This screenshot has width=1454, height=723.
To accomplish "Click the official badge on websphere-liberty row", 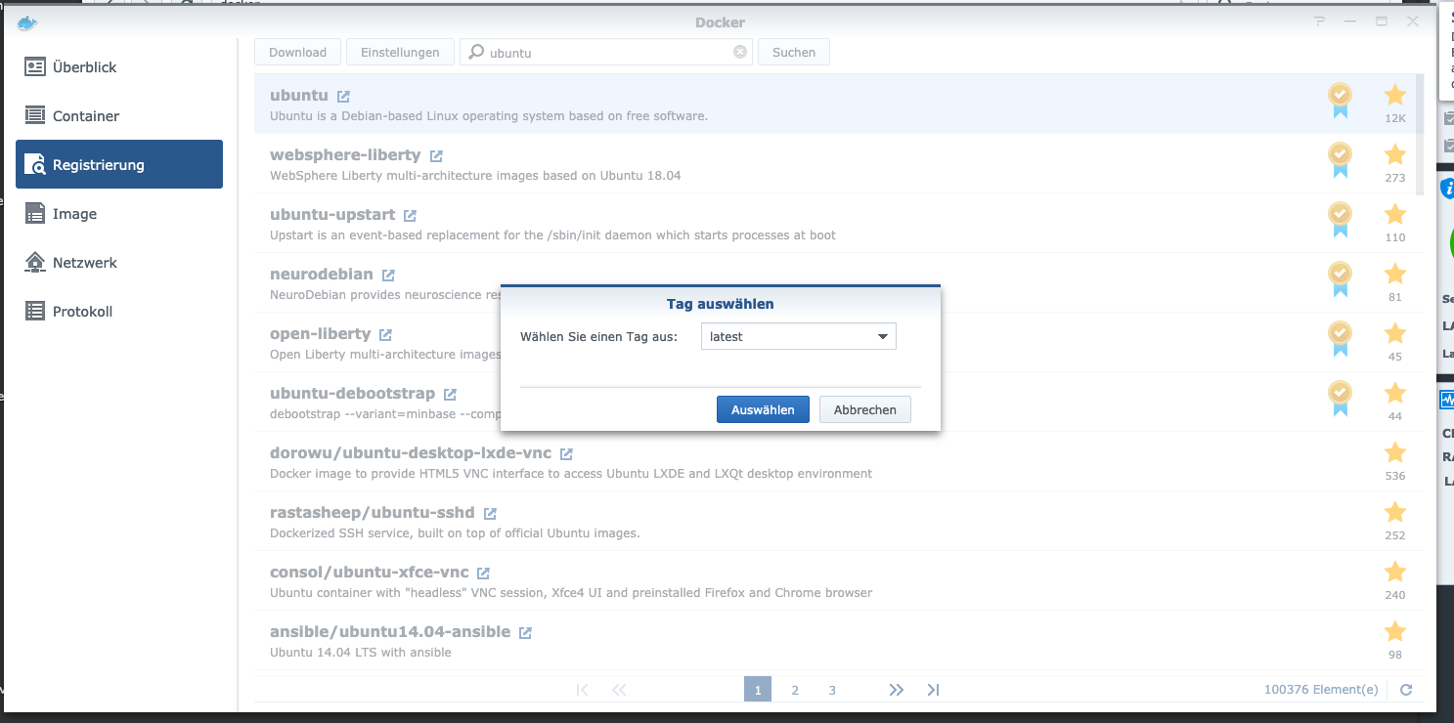I will pos(1340,159).
